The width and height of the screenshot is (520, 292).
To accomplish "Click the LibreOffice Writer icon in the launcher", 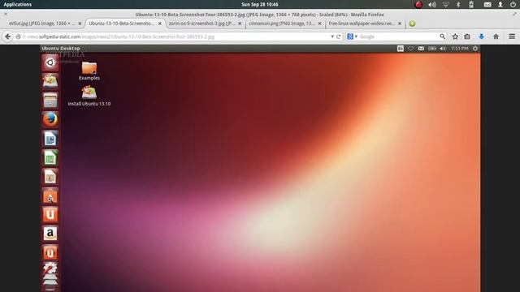I will pyautogui.click(x=50, y=139).
